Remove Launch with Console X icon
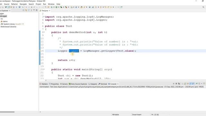Screen dimensions: 206x116 point(176,84)
